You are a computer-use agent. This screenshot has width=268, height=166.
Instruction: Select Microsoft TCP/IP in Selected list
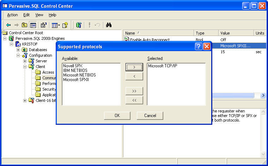163,66
